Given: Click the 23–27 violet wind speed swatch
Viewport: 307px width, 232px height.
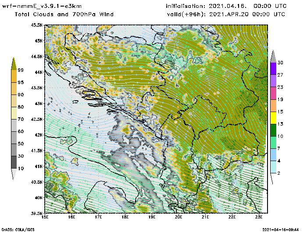Looking at the screenshot, I should [x=273, y=81].
